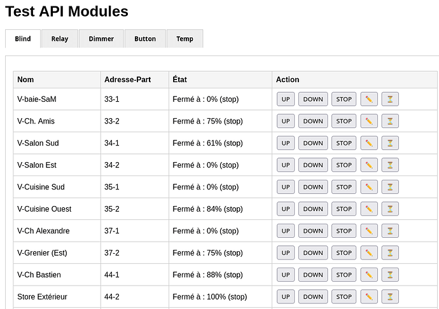Stop the V-baie-SaM blind
439x309 pixels.
point(344,99)
